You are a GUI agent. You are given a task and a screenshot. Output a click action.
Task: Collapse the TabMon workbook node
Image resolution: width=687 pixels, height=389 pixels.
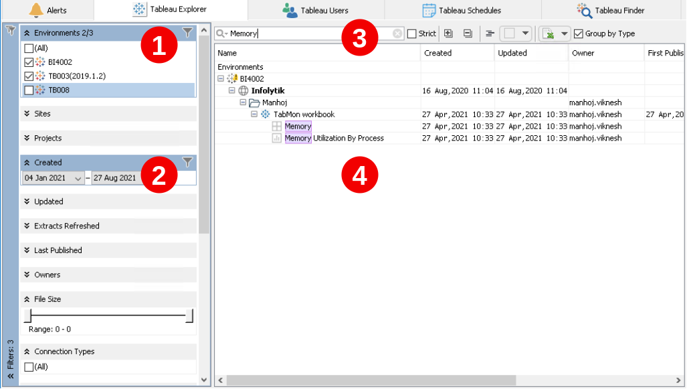tap(254, 114)
